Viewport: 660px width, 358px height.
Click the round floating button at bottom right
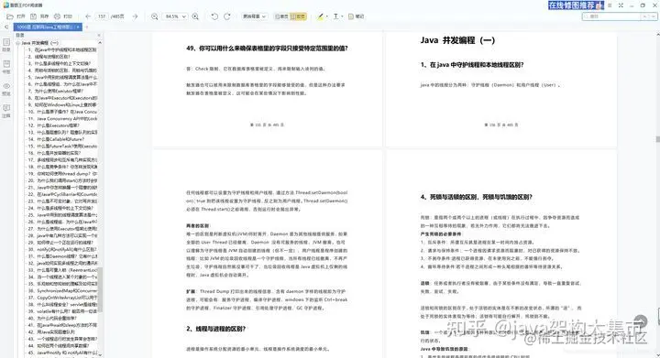click(640, 322)
